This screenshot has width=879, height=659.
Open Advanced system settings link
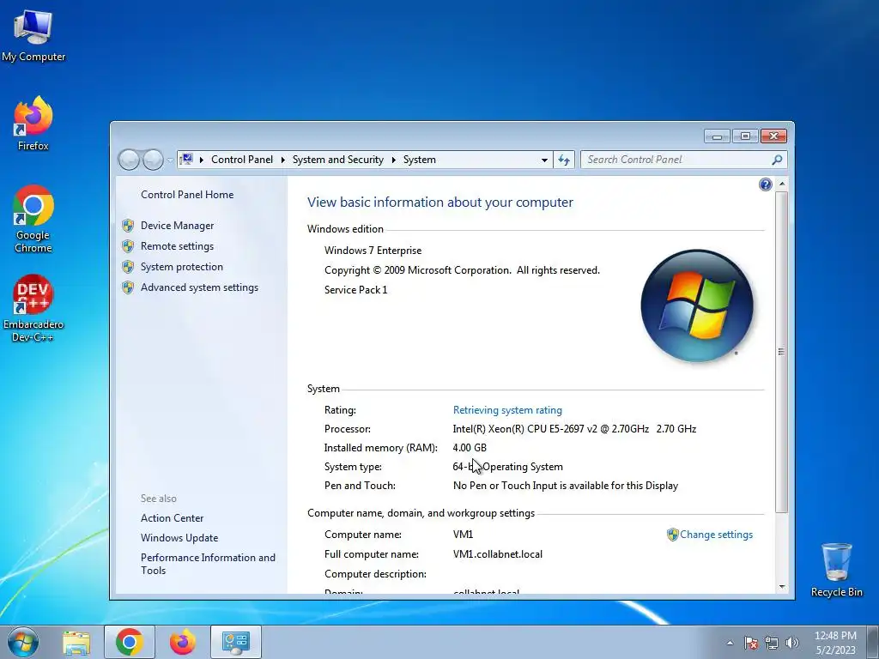point(199,287)
